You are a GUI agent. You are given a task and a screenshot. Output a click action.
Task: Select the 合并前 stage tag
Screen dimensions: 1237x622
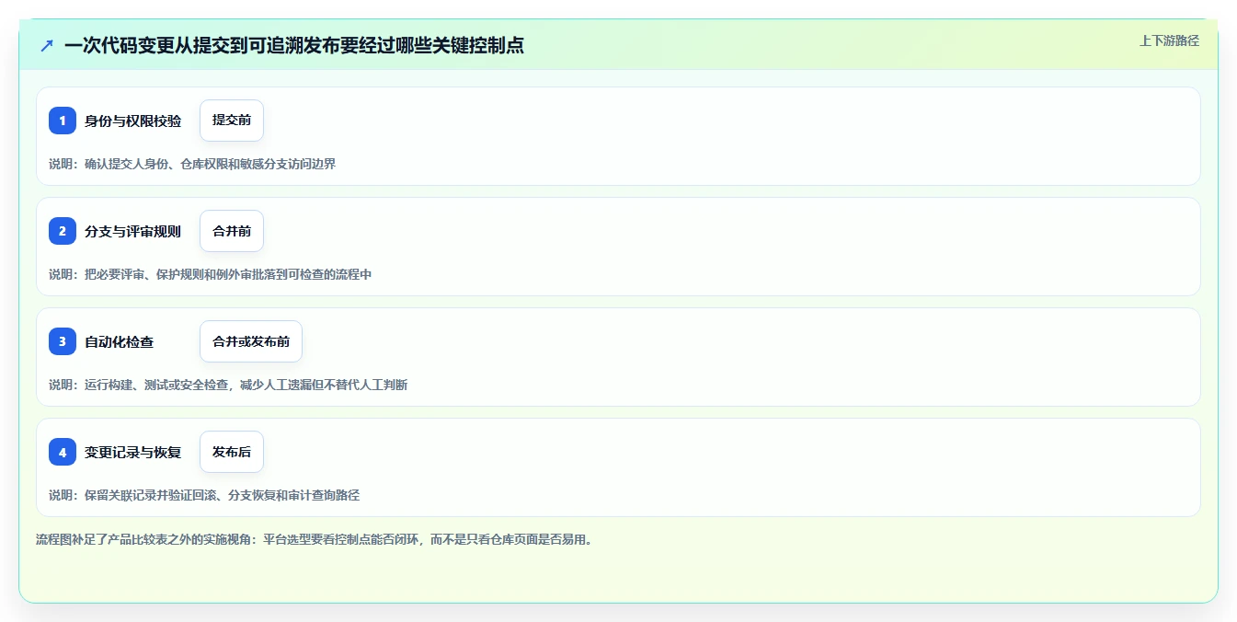(232, 231)
